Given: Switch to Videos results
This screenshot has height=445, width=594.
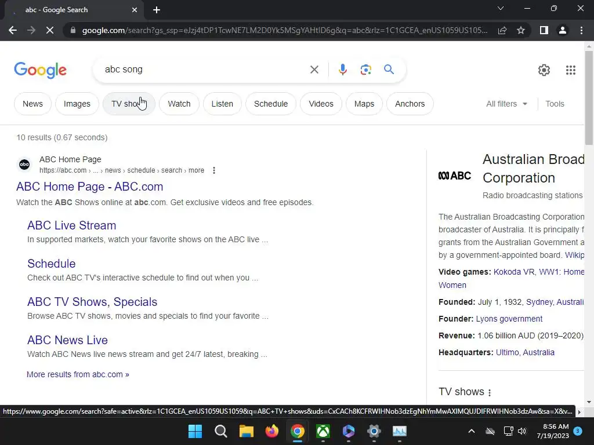Looking at the screenshot, I should [321, 104].
